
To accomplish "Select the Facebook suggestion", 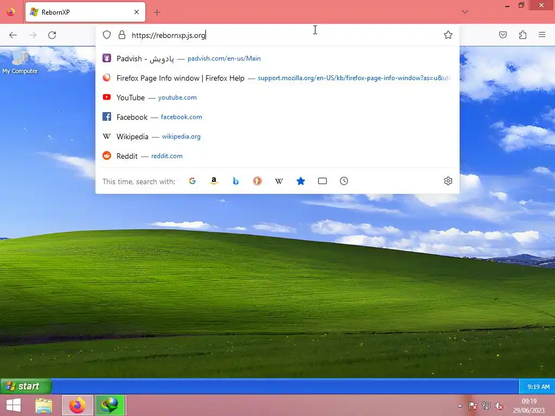I will (277, 117).
